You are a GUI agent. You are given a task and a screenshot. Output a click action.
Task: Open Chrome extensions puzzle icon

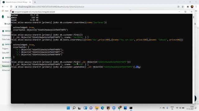tap(188, 7)
